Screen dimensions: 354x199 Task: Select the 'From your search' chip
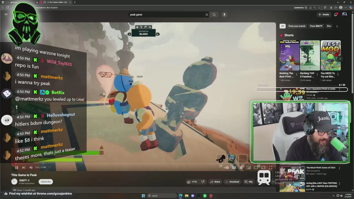297,26
